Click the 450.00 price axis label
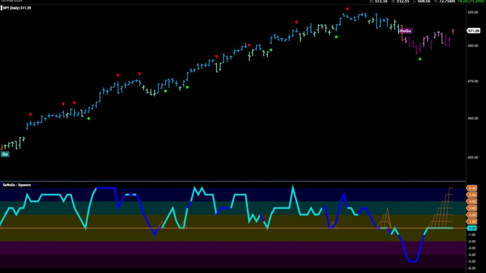The width and height of the screenshot is (486, 273). [x=473, y=119]
